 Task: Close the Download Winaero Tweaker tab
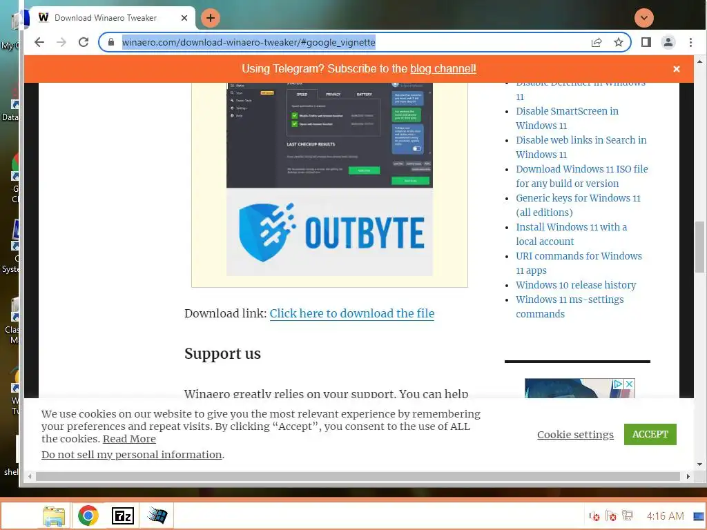coord(184,18)
